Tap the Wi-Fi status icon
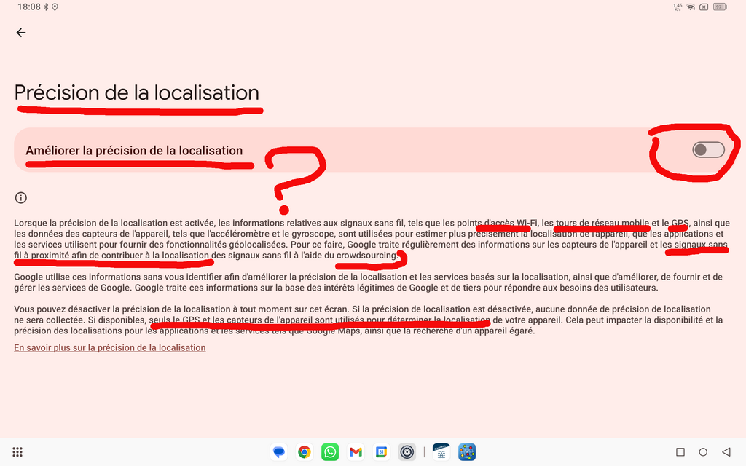Viewport: 746px width, 466px height. pos(691,7)
